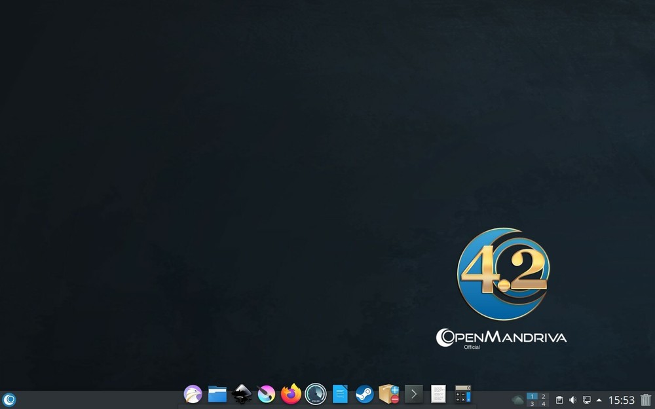
Task: Open the dnfdragora package manager
Action: click(x=388, y=395)
